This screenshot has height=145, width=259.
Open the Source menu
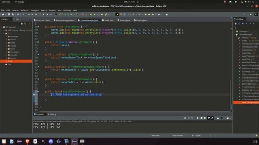pos(15,10)
